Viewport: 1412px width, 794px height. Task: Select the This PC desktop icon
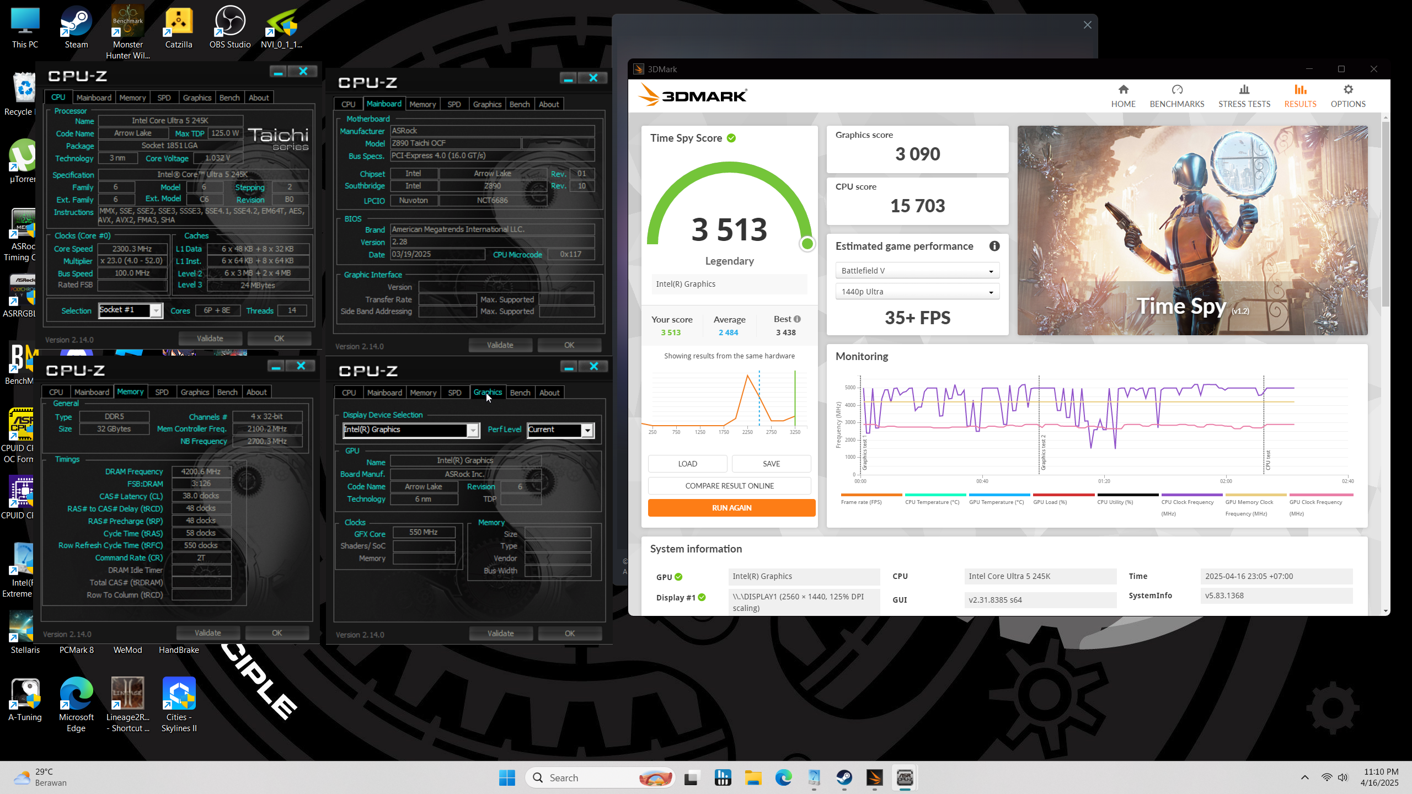point(25,28)
